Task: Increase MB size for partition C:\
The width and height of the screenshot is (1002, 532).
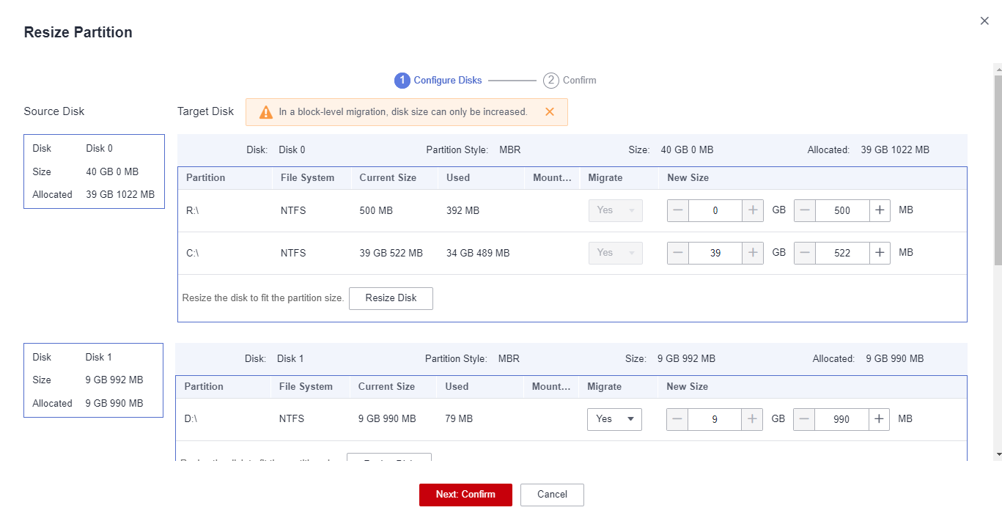Action: coord(880,253)
